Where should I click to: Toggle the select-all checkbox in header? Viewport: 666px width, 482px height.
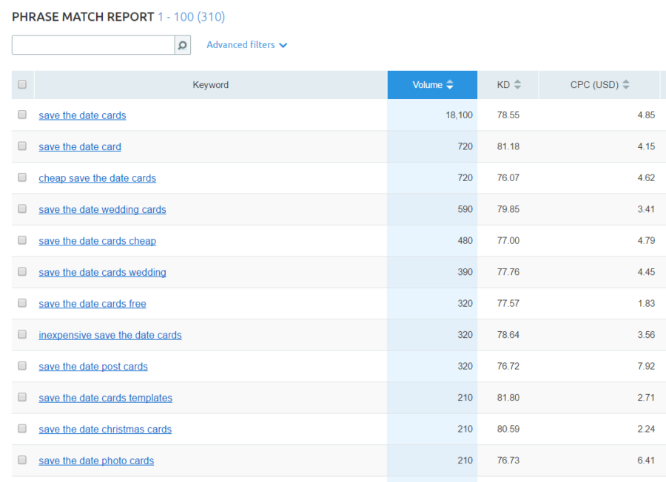(x=22, y=84)
